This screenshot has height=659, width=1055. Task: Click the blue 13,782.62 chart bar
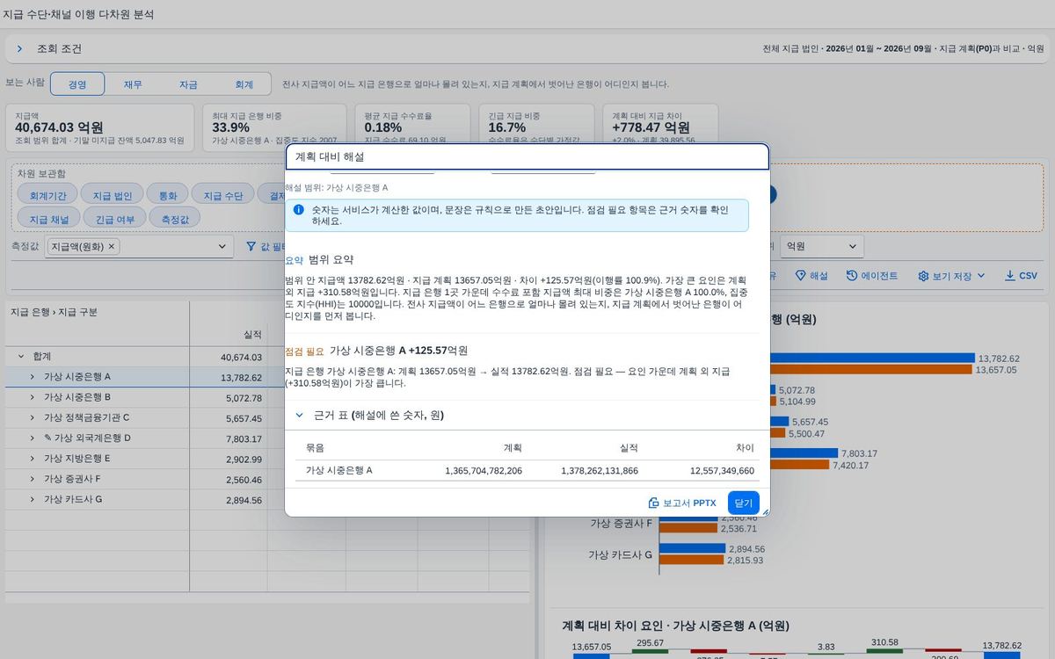(x=872, y=358)
